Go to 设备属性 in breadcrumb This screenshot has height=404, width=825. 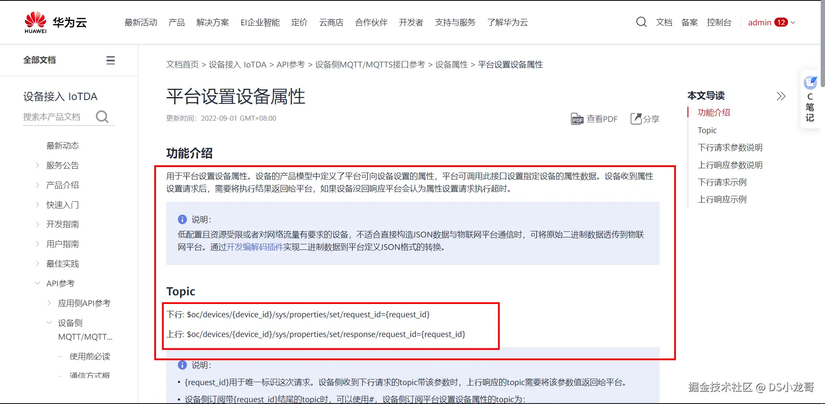[452, 64]
